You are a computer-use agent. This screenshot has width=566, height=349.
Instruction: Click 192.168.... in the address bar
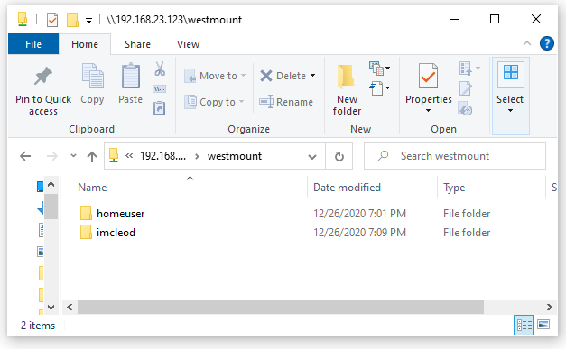coord(162,156)
